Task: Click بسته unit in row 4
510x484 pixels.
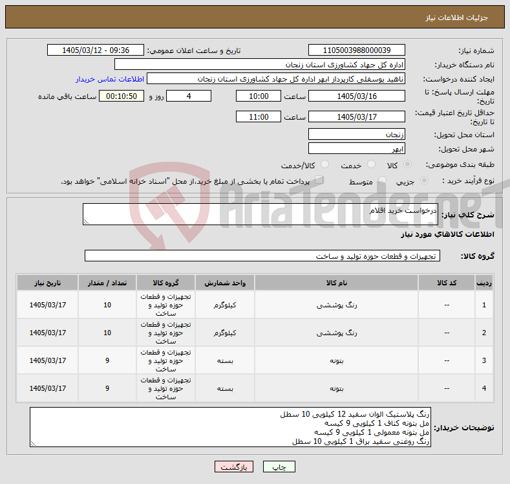Action: [x=225, y=388]
